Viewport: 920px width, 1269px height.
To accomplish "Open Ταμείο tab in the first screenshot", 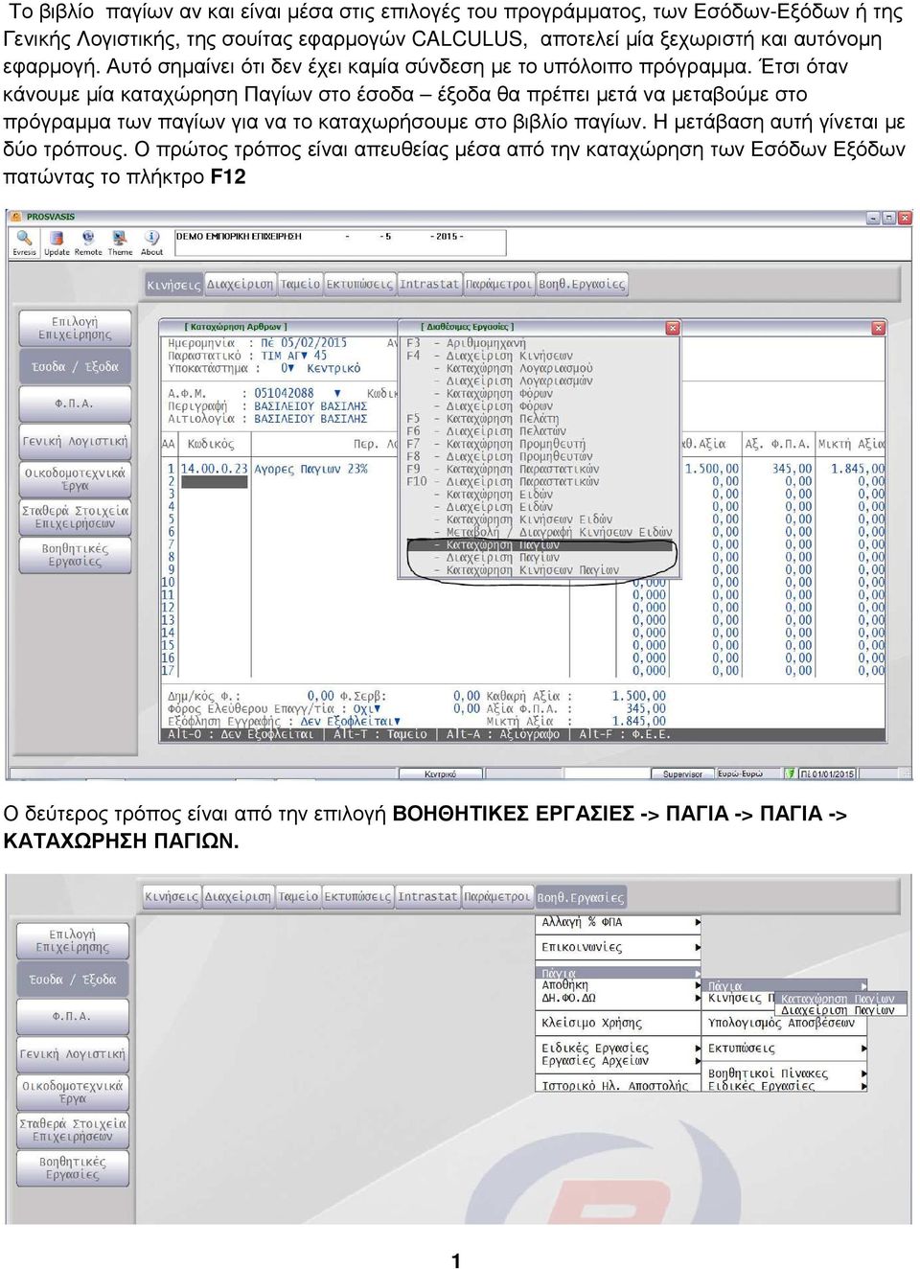I will coord(301,285).
